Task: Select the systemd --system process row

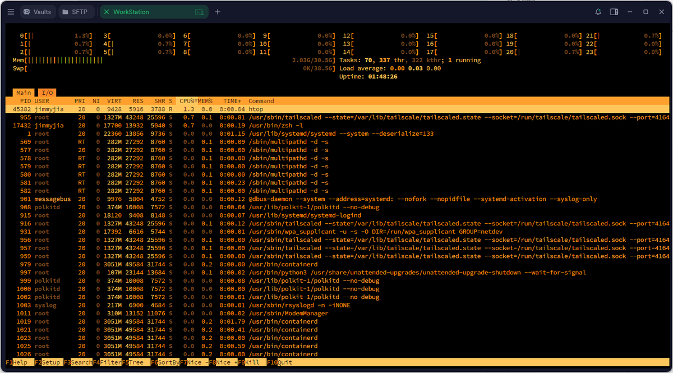Action: click(338, 133)
